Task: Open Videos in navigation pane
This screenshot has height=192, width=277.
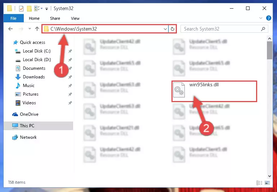Action: (x=29, y=103)
